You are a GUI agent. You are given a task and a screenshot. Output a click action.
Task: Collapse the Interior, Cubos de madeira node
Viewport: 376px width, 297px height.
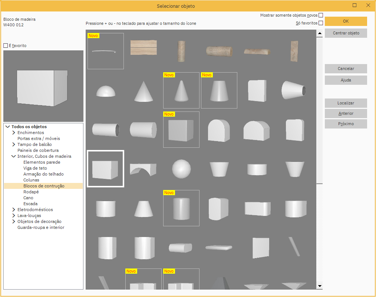coord(14,156)
